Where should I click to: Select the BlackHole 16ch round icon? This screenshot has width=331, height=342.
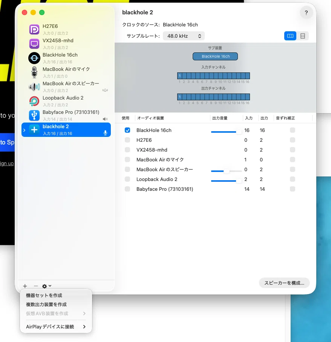click(34, 58)
